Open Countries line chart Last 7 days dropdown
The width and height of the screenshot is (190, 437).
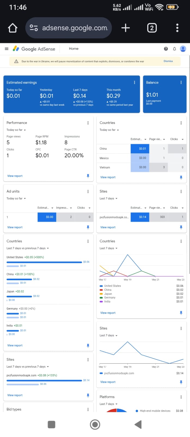[109, 248]
